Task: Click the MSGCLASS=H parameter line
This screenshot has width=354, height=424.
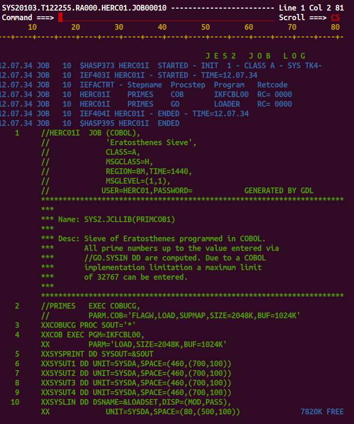Action: [129, 162]
